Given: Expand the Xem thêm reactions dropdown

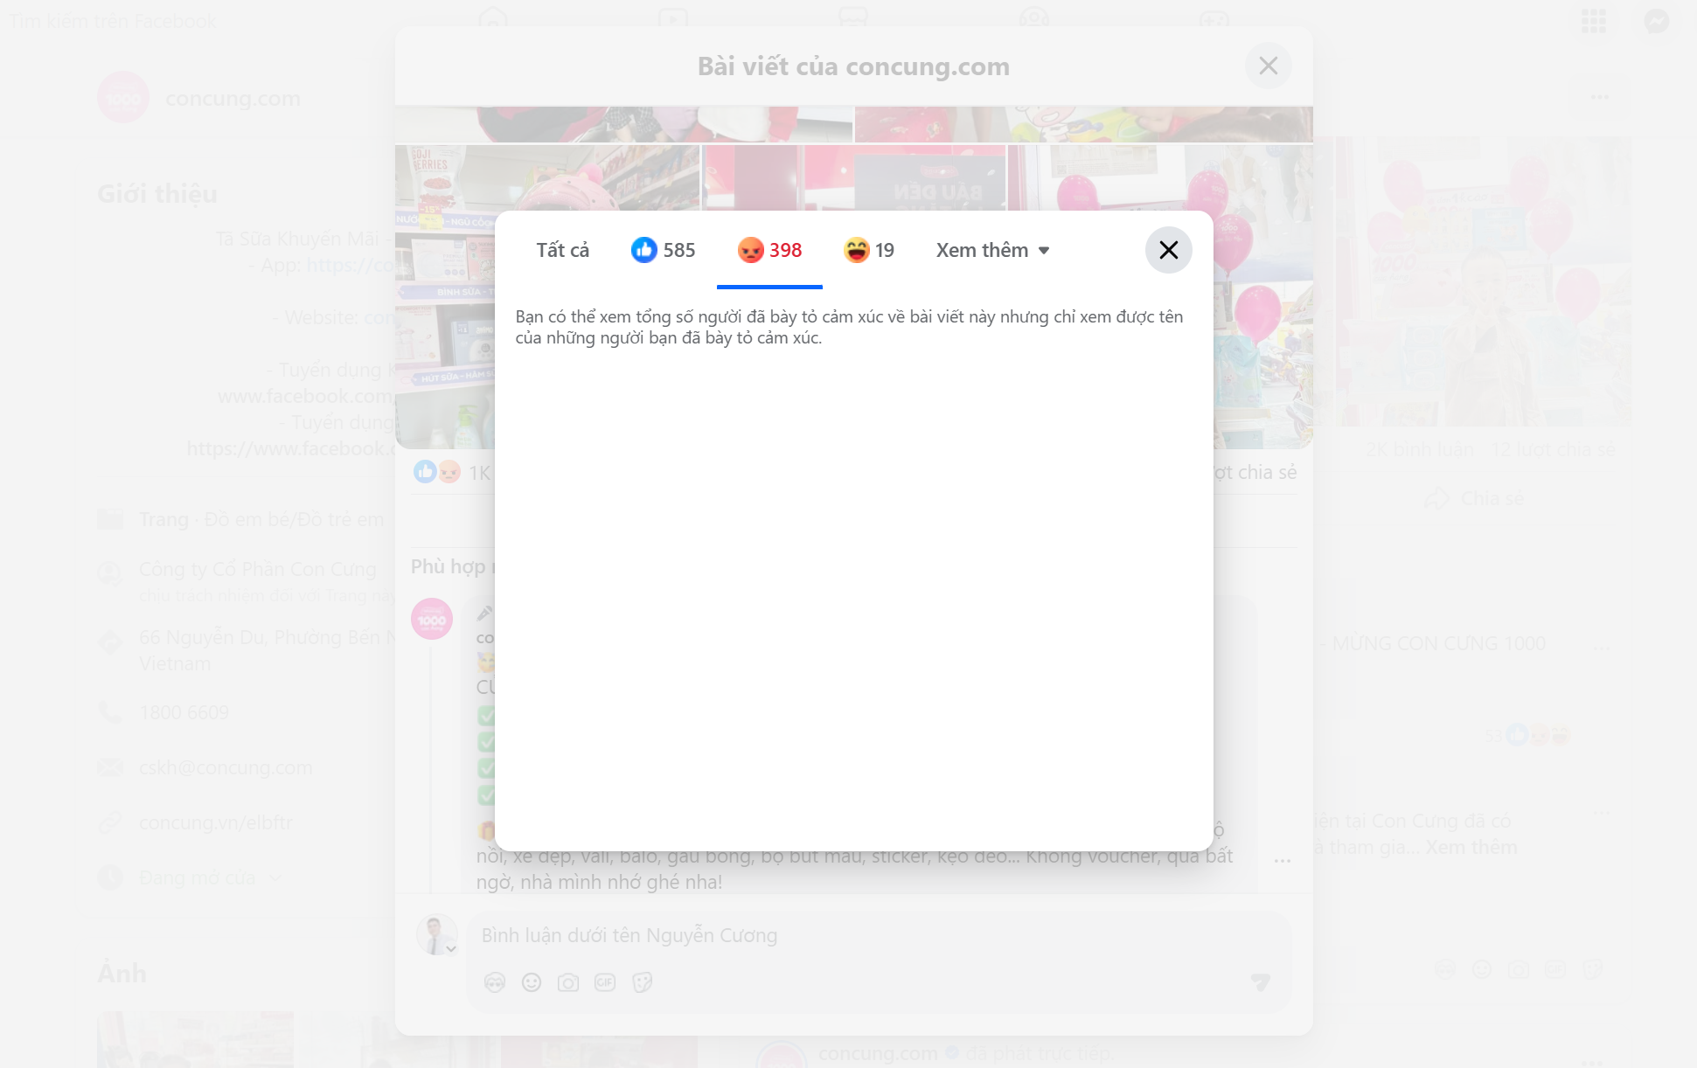Looking at the screenshot, I should 992,250.
